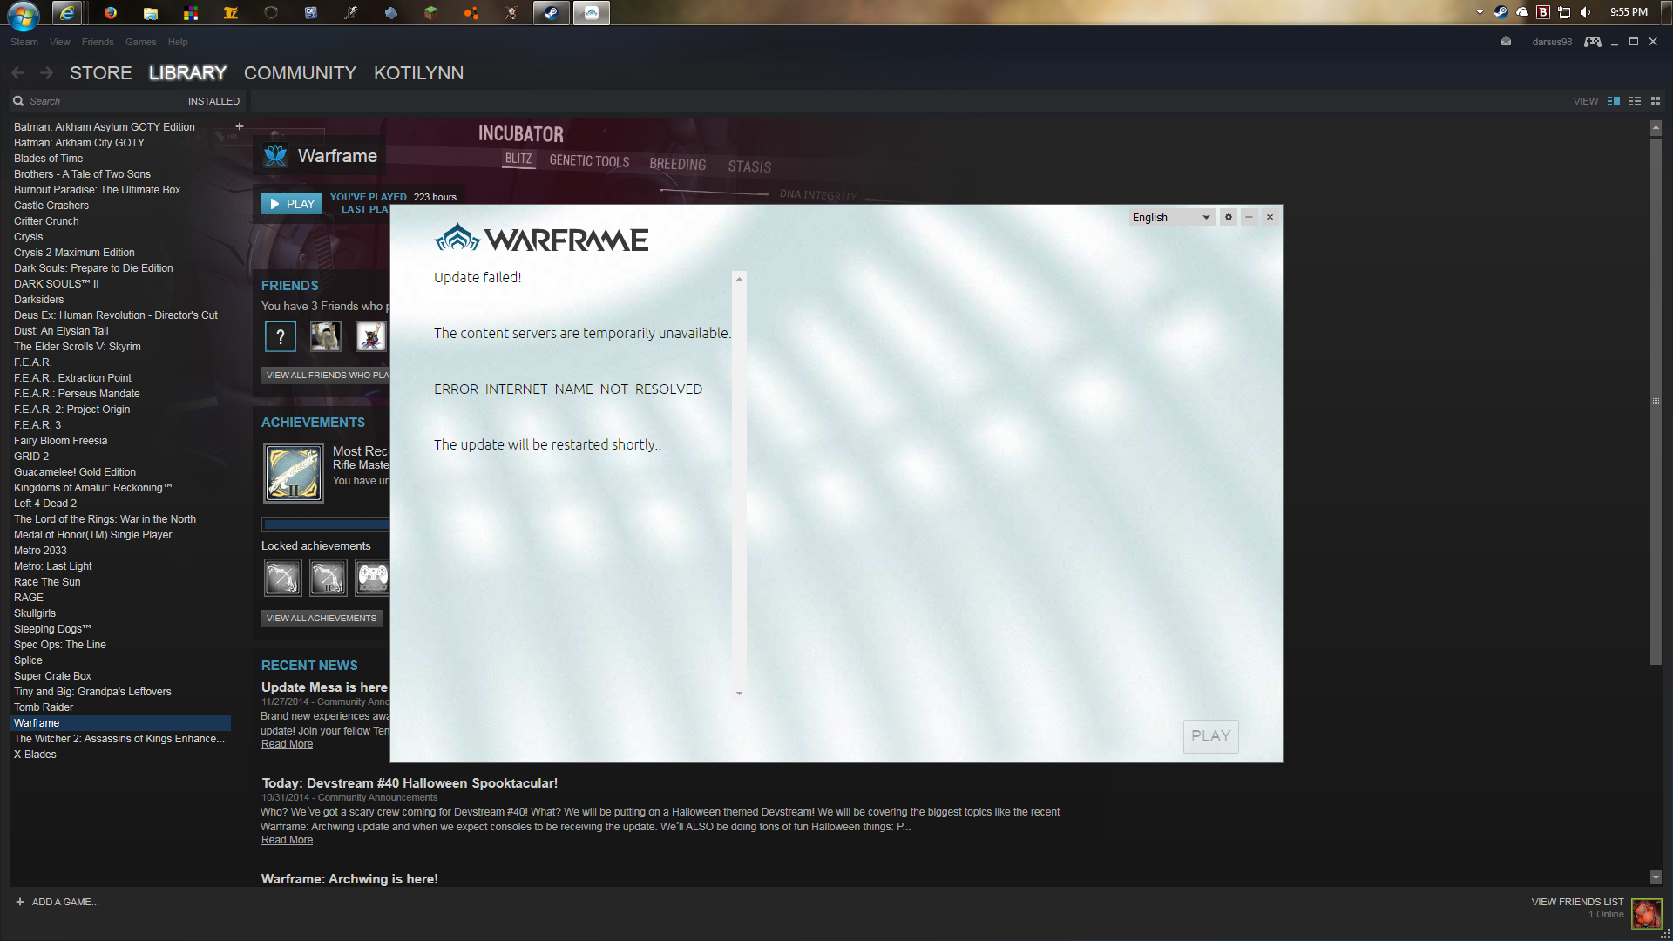This screenshot has width=1673, height=941.
Task: Click VIEW ALL FRIENDS WHO PLAY button
Action: click(x=327, y=375)
